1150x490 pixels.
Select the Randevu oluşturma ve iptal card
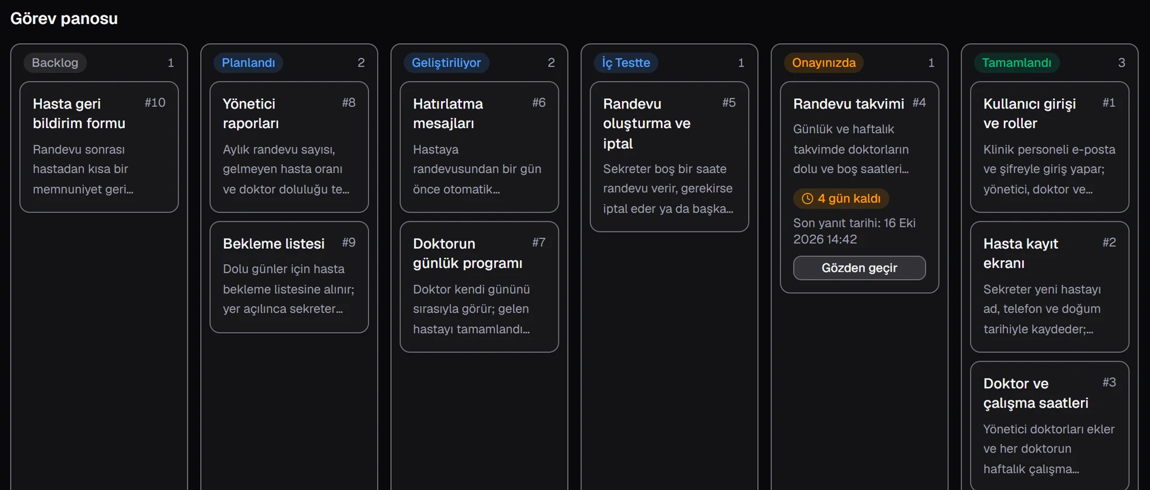[669, 157]
